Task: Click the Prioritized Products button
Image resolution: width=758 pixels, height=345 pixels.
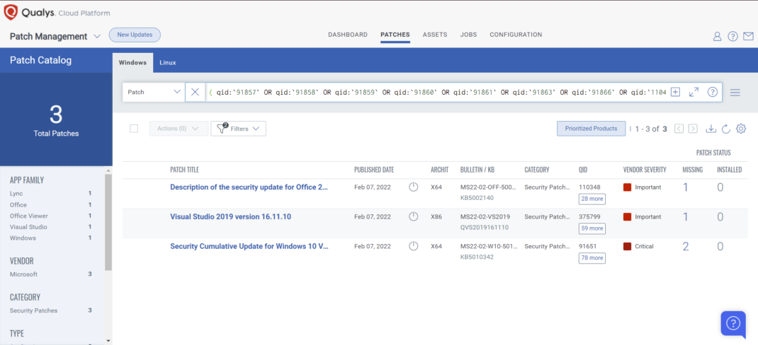Action: pyautogui.click(x=592, y=129)
